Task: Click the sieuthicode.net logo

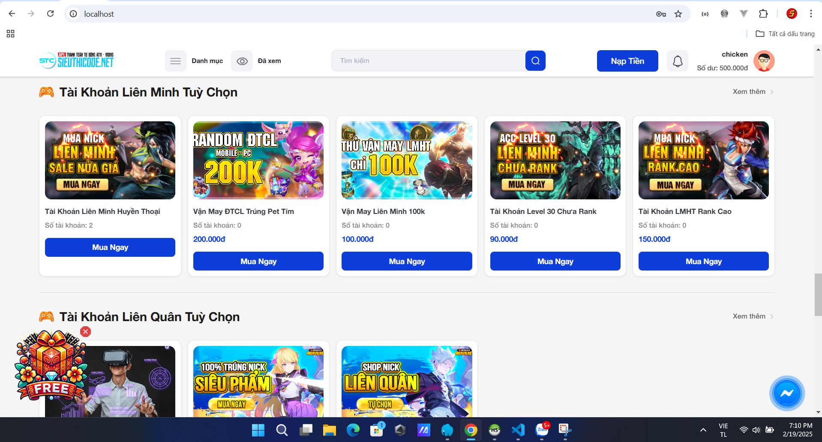Action: point(76,60)
